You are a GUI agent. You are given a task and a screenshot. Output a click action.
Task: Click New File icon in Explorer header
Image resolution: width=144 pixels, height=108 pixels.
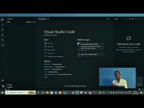(x=27, y=22)
